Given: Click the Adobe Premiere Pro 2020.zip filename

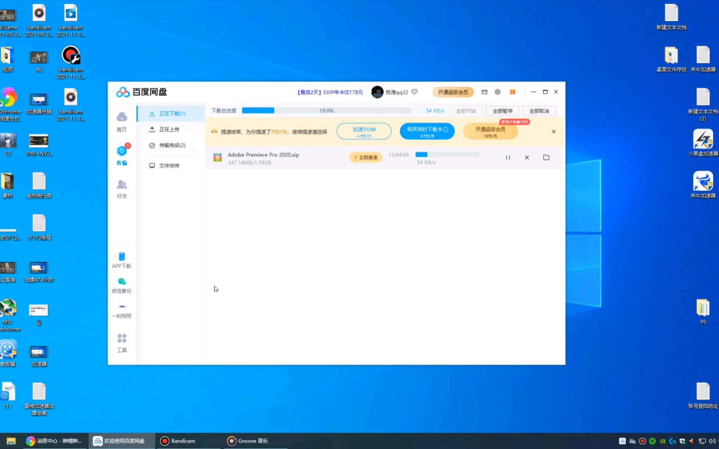Looking at the screenshot, I should (x=263, y=155).
